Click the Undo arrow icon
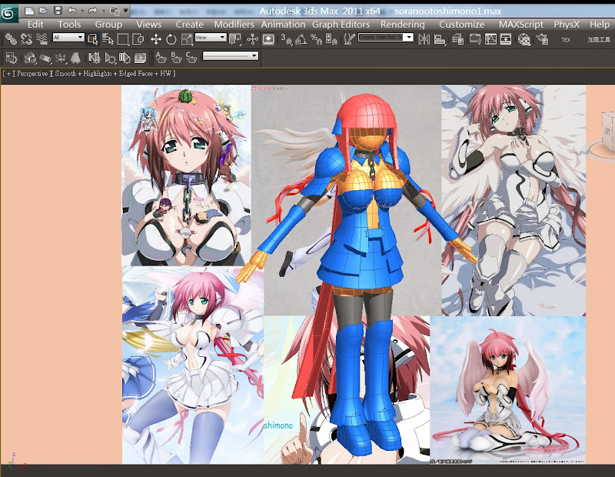Image resolution: width=615 pixels, height=477 pixels. point(71,11)
